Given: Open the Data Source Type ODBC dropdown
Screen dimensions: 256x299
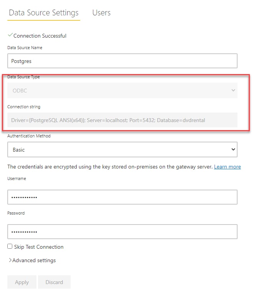Looking at the screenshot, I should (x=122, y=90).
